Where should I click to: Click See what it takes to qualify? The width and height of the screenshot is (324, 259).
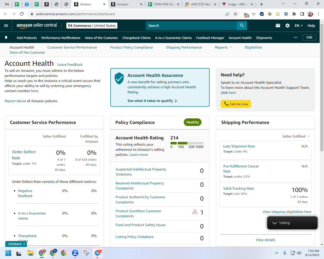(152, 101)
